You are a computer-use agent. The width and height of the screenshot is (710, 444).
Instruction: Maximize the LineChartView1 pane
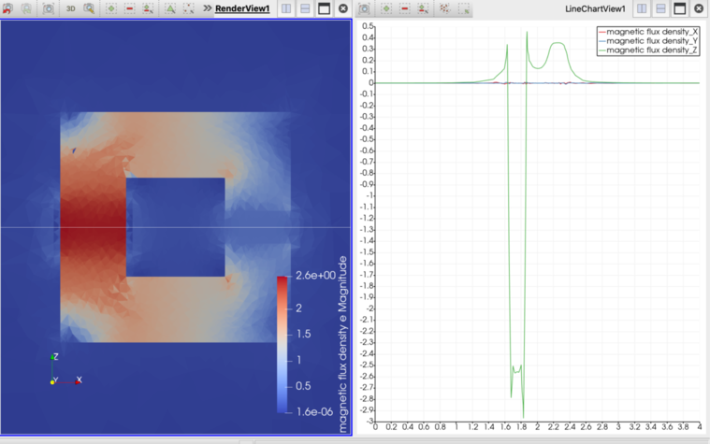[x=680, y=8]
